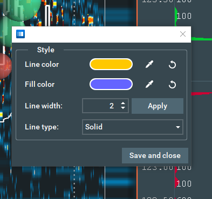Image resolution: width=212 pixels, height=199 pixels.
Task: Decrease Line width with the down arrow
Action: point(123,108)
